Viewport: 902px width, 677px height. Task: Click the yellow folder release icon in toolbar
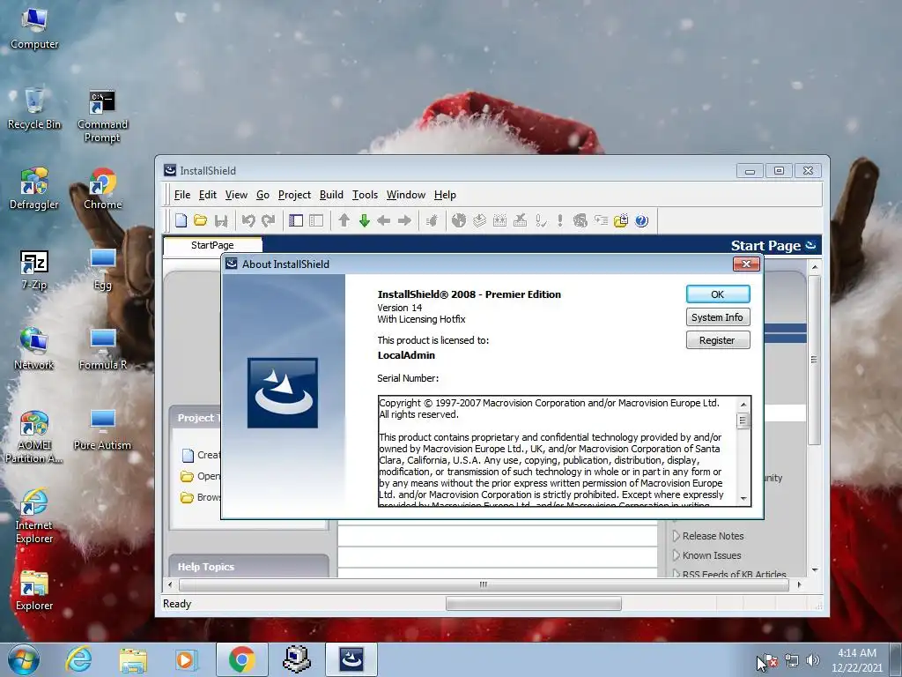[621, 220]
